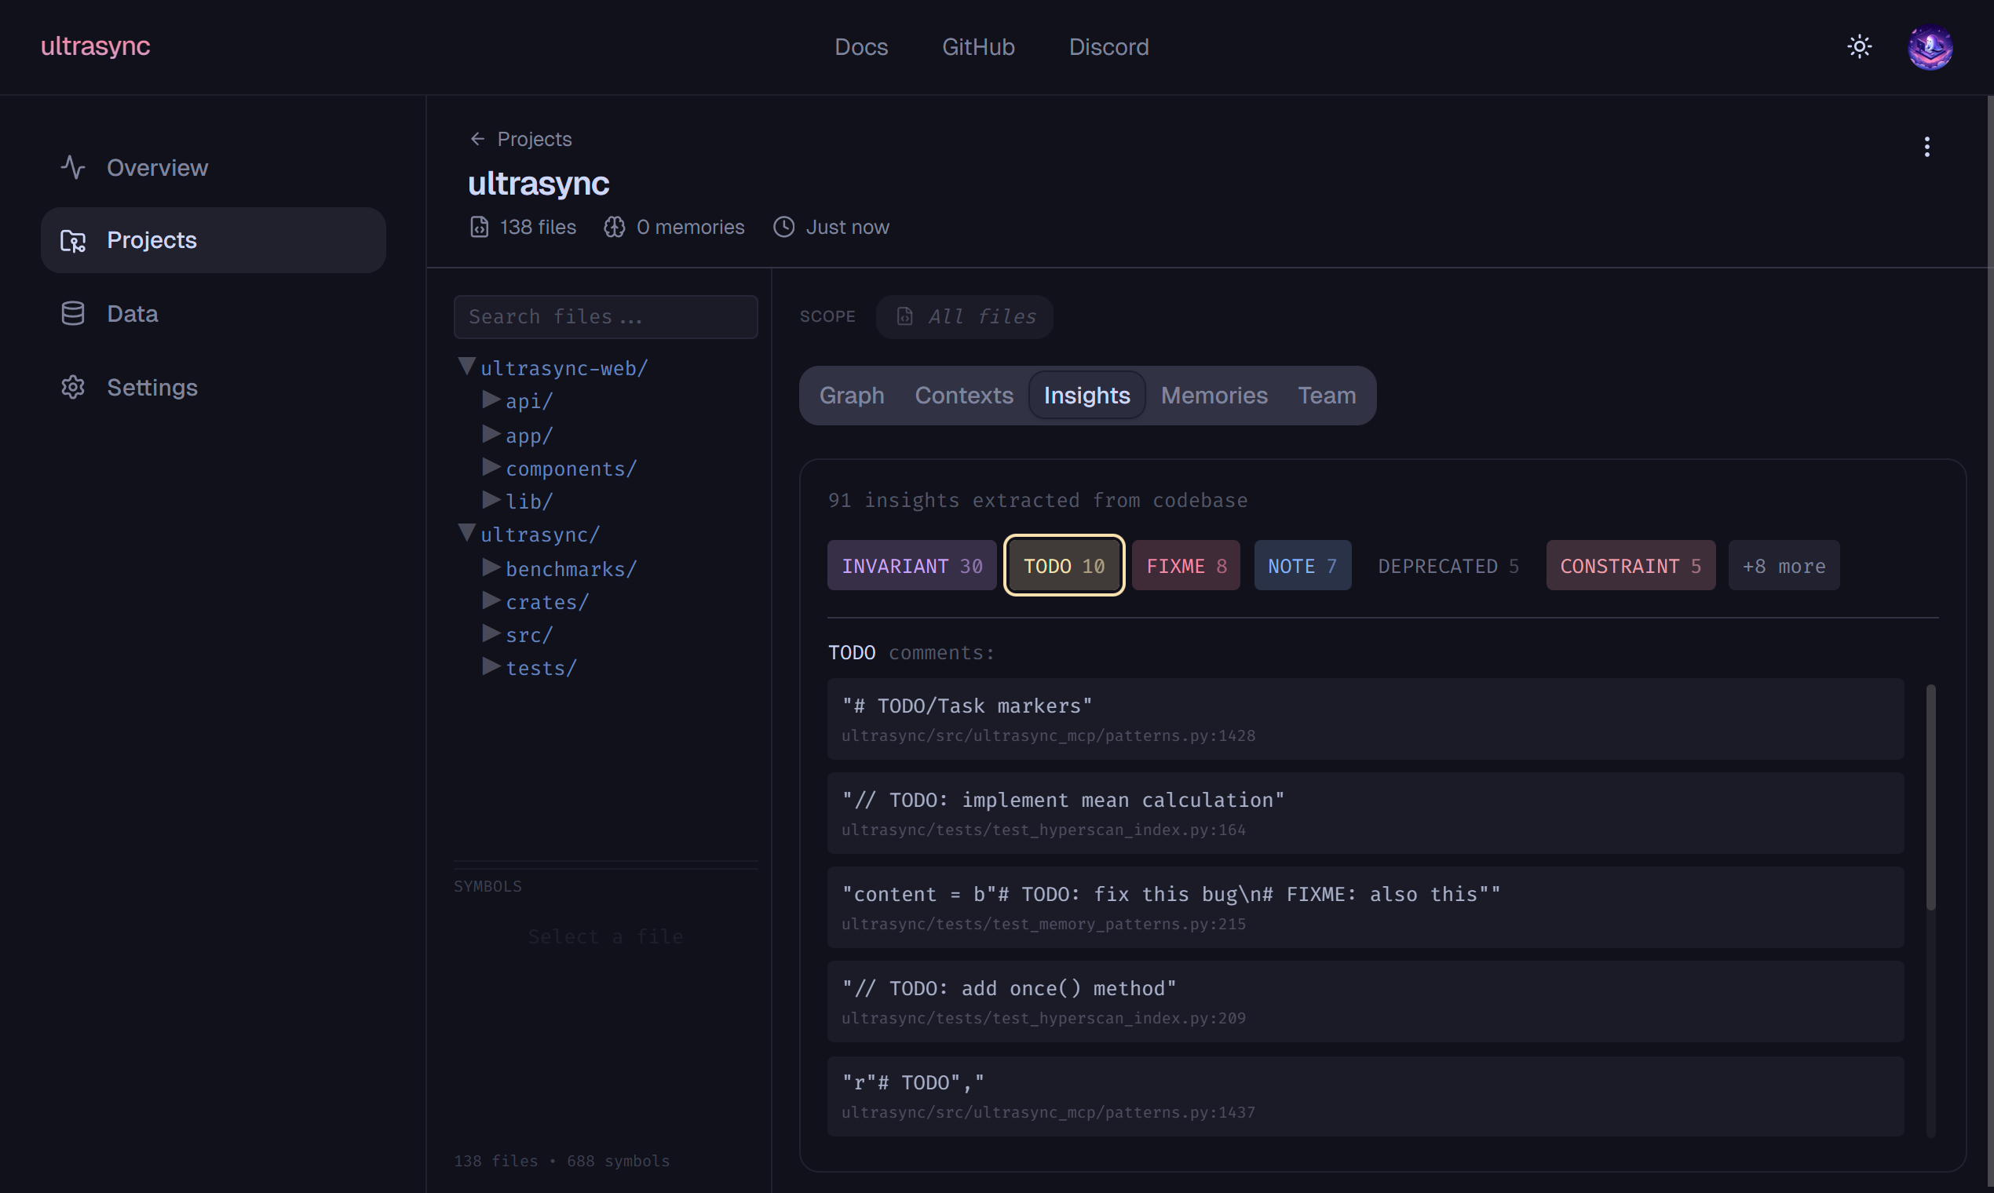The image size is (1994, 1193).
Task: Open the user avatar menu
Action: tap(1930, 47)
